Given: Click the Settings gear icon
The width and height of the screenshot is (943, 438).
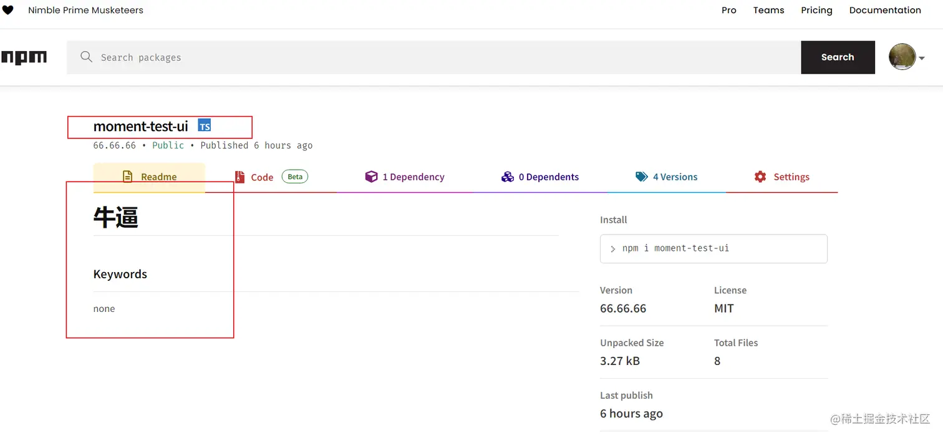Looking at the screenshot, I should pos(760,177).
